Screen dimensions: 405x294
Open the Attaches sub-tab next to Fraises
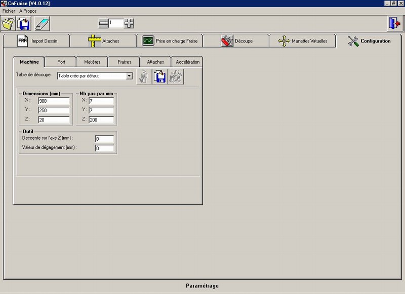pyautogui.click(x=155, y=62)
